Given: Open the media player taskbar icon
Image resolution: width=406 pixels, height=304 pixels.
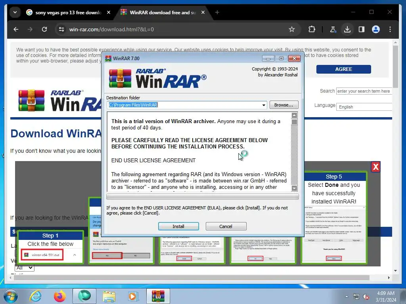Looking at the screenshot, I should [x=133, y=296].
